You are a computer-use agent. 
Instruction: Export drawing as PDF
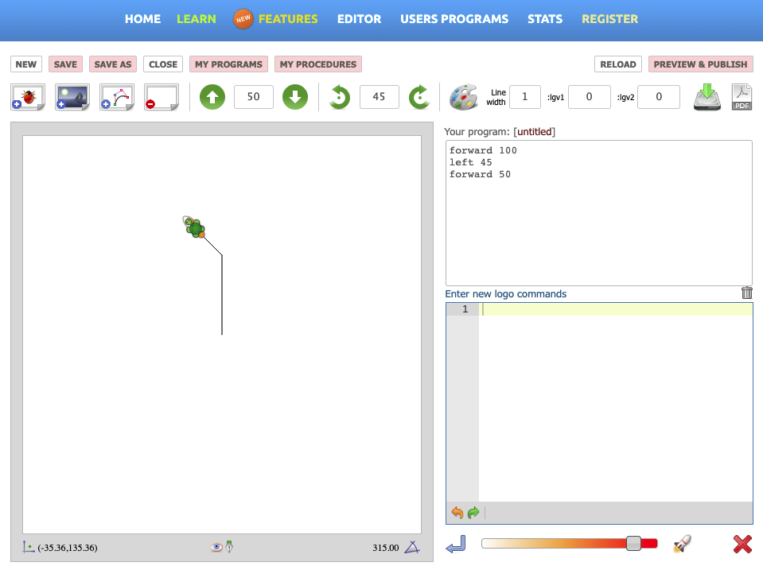click(x=742, y=97)
